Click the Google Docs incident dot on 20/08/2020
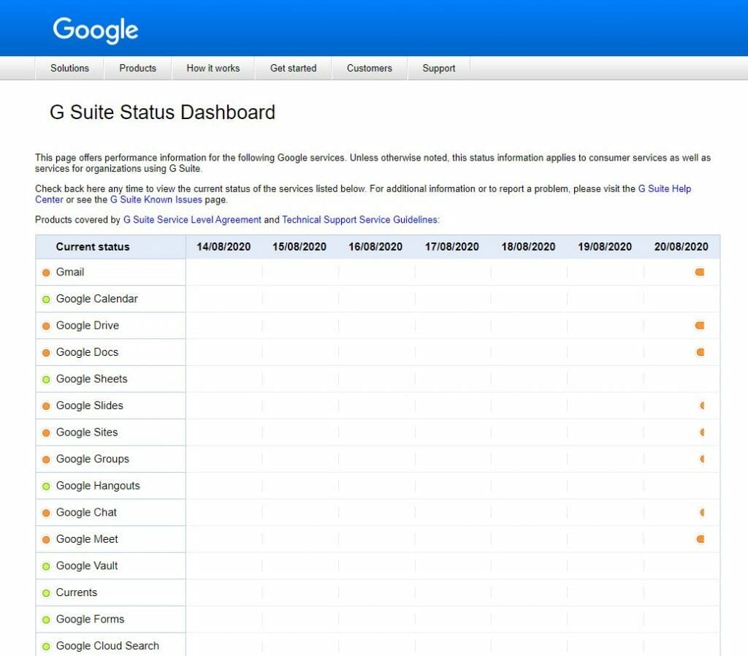Image resolution: width=748 pixels, height=656 pixels. coord(699,352)
